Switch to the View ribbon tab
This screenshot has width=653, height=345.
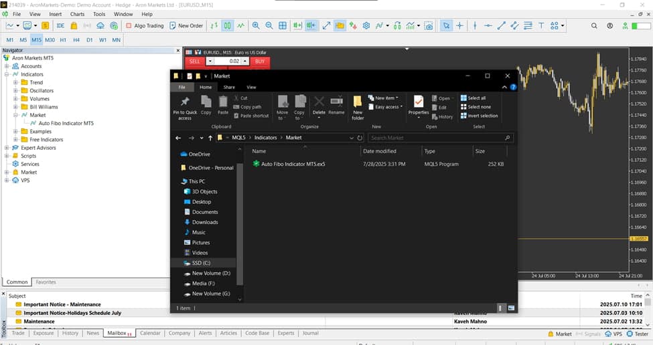[x=251, y=87]
